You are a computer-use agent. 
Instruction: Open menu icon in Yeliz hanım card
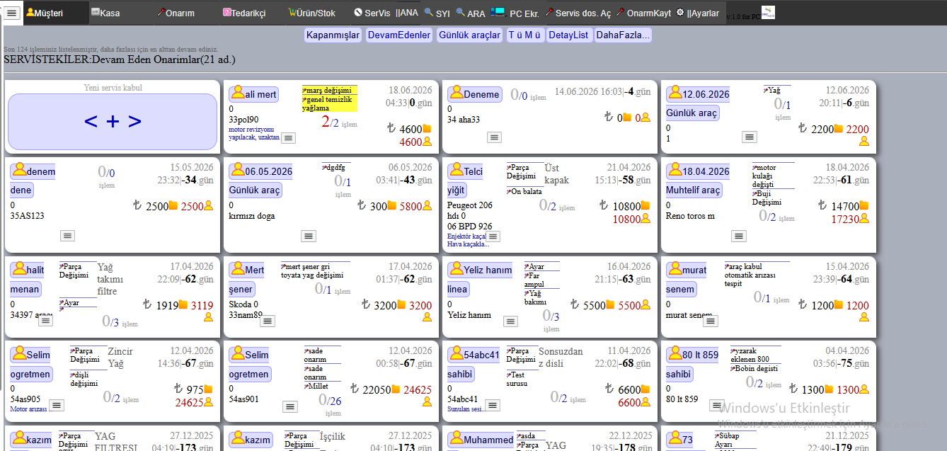pyautogui.click(x=510, y=321)
